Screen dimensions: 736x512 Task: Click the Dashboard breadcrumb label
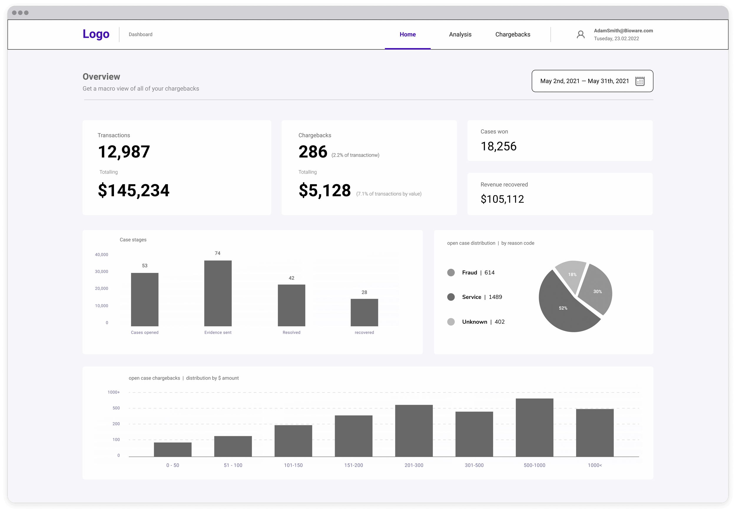(141, 34)
